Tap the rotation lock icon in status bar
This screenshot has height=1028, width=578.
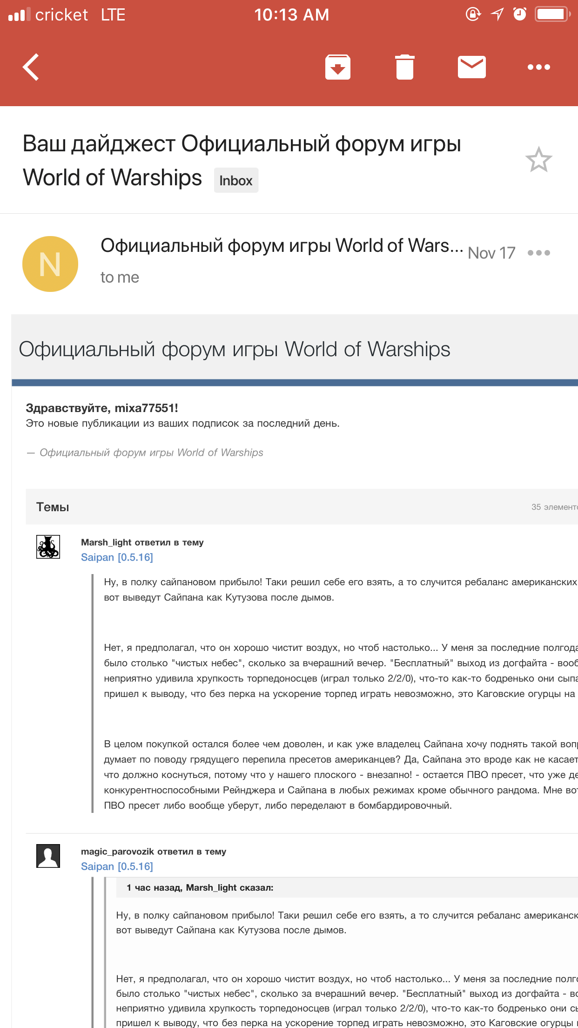tap(473, 14)
